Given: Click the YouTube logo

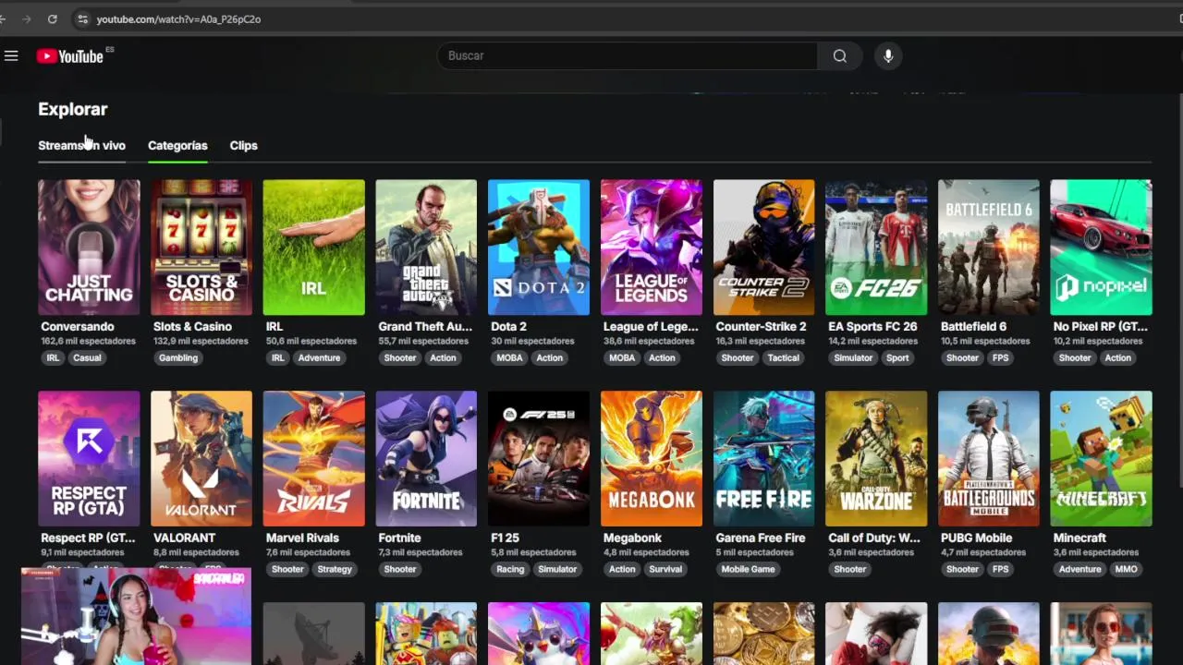Looking at the screenshot, I should click(70, 56).
